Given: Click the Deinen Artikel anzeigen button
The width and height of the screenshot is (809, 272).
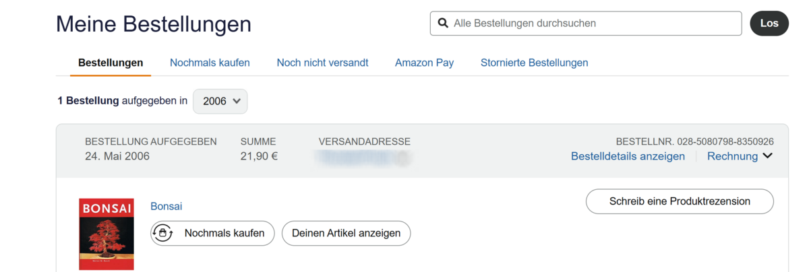Looking at the screenshot, I should 346,233.
